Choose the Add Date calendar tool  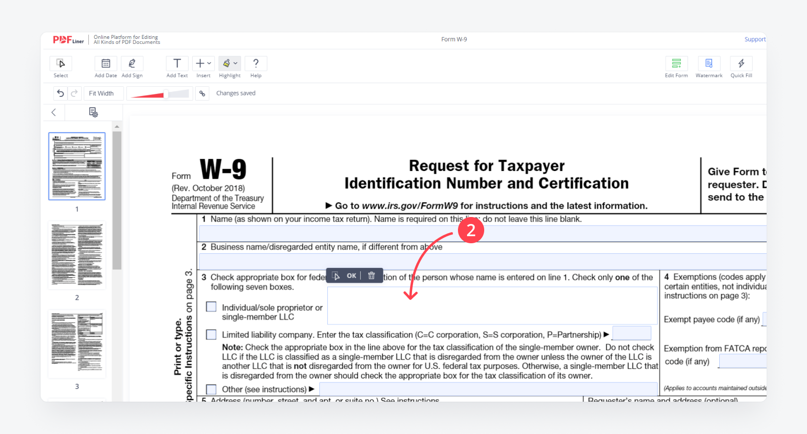[106, 64]
